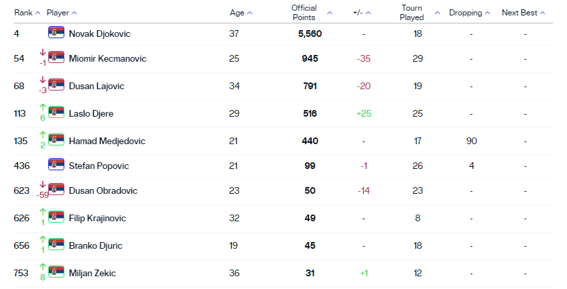Click the flag icon beside Miljan Zekic
The height and width of the screenshot is (289, 567).
pos(56,272)
